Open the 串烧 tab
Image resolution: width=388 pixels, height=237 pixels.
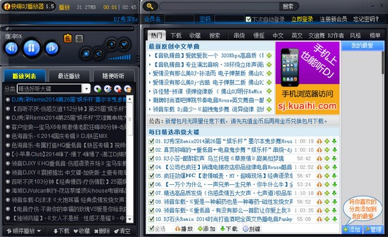click(x=239, y=36)
